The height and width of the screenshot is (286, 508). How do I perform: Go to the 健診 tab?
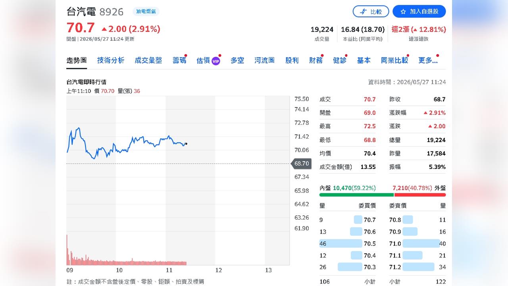[340, 60]
